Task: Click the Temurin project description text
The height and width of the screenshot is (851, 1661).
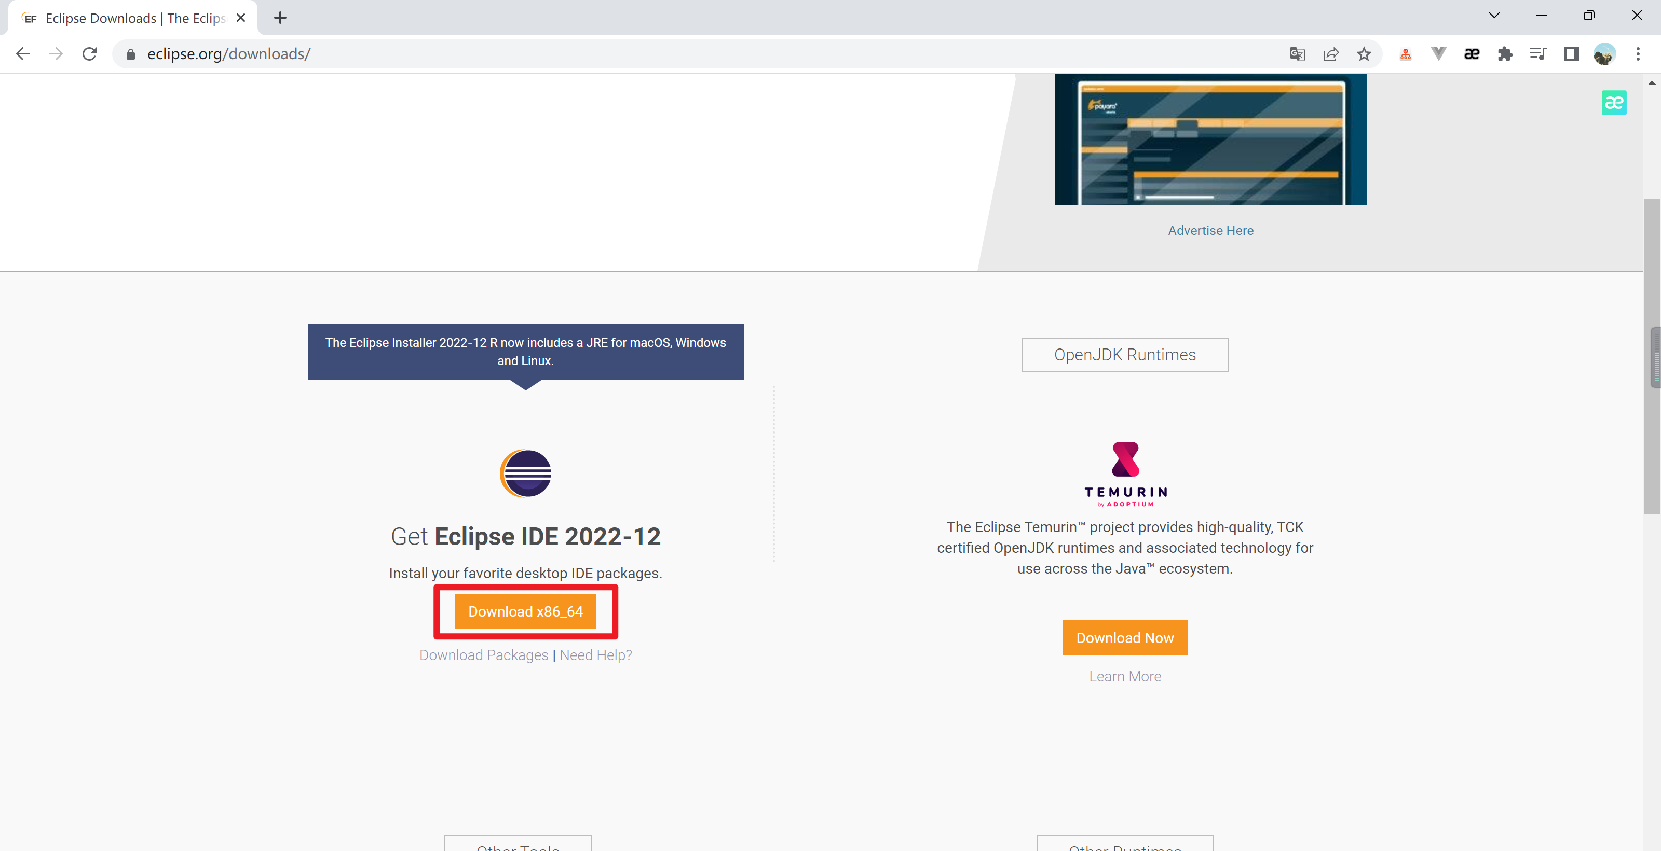Action: point(1125,548)
